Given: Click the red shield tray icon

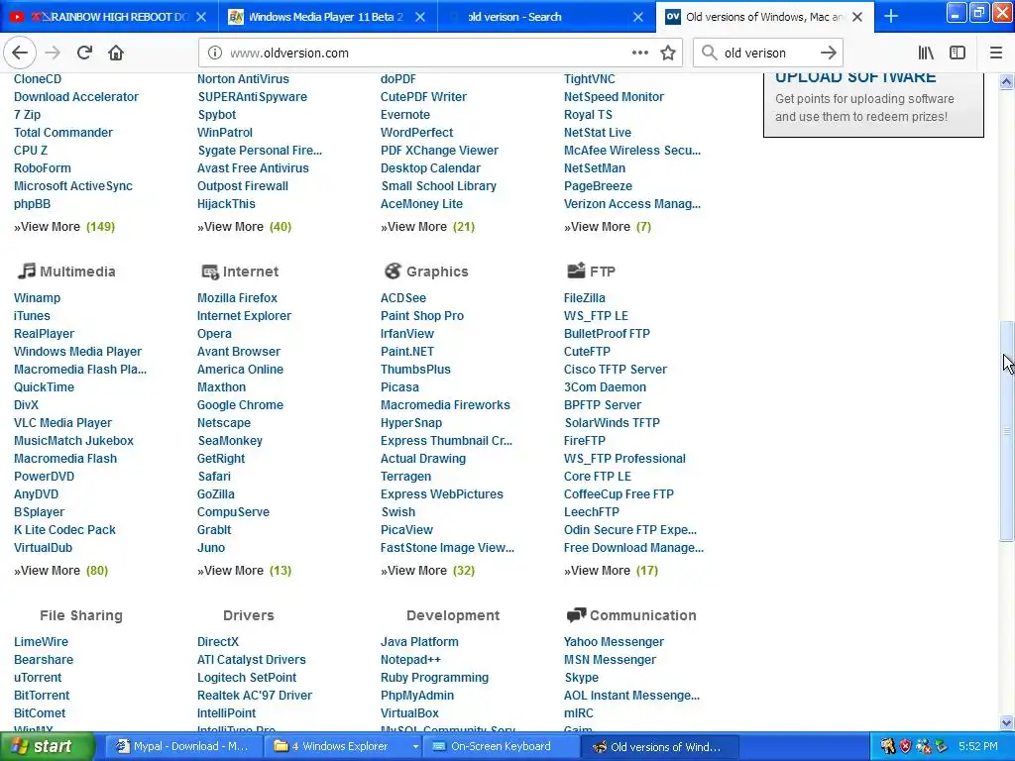Looking at the screenshot, I should point(905,746).
